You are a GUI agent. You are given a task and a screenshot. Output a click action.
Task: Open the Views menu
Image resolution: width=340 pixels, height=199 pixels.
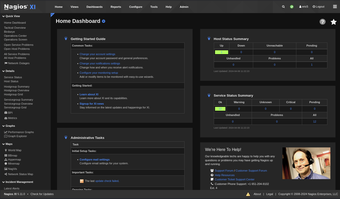(74, 7)
